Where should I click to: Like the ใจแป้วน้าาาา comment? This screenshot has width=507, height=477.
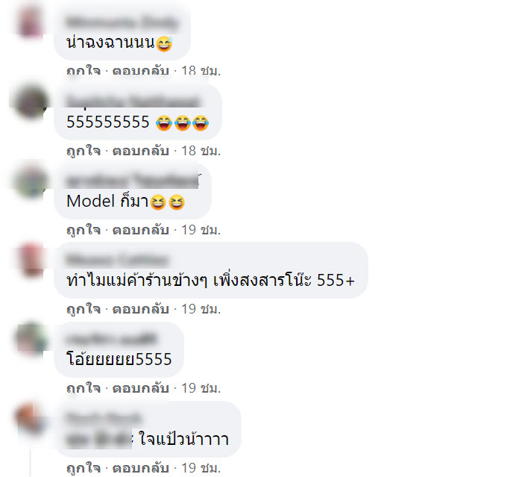click(84, 468)
